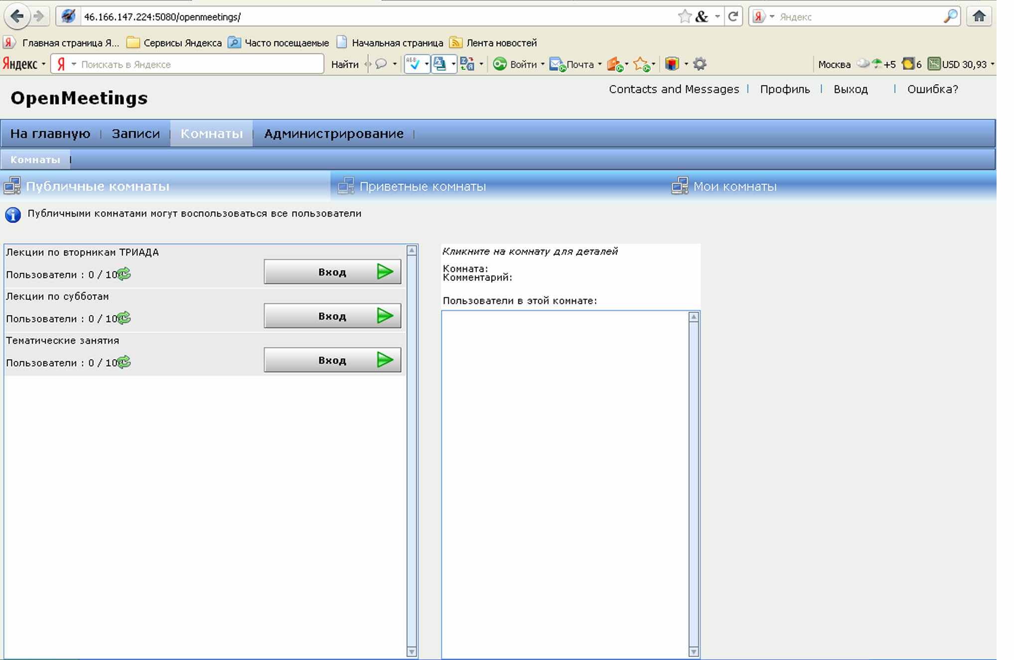
Task: Click the URL address field
Action: click(379, 17)
